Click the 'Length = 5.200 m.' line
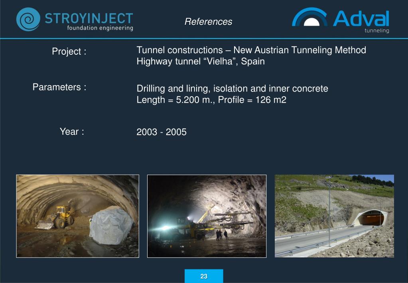The image size is (408, 283). (211, 100)
